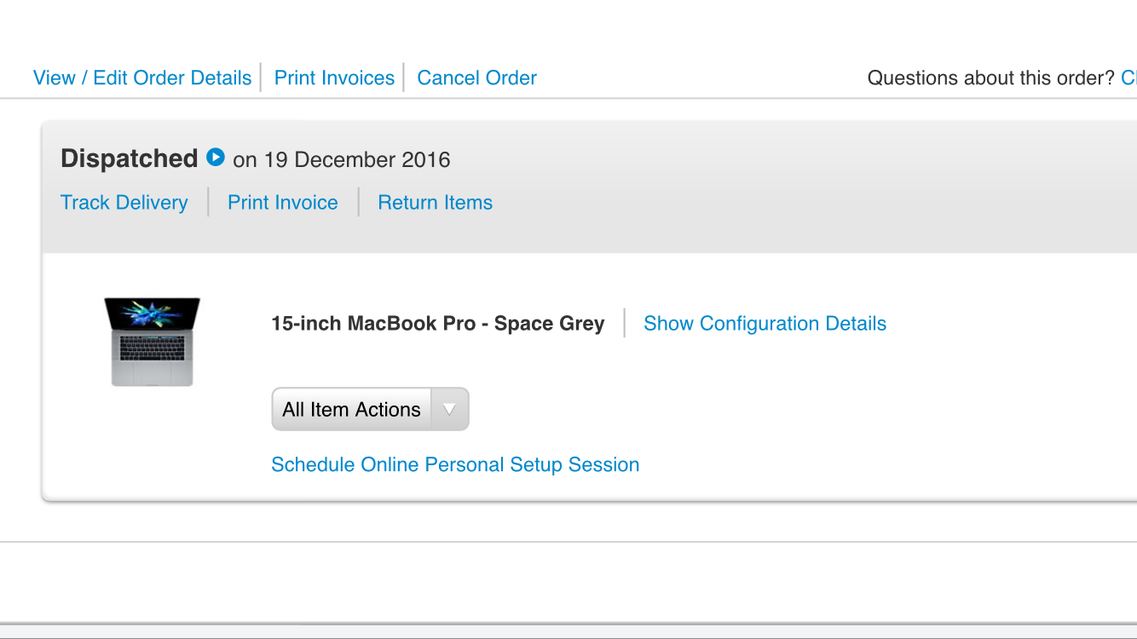This screenshot has width=1137, height=639.
Task: Open Track Delivery for the dispatched item
Action: tap(124, 203)
